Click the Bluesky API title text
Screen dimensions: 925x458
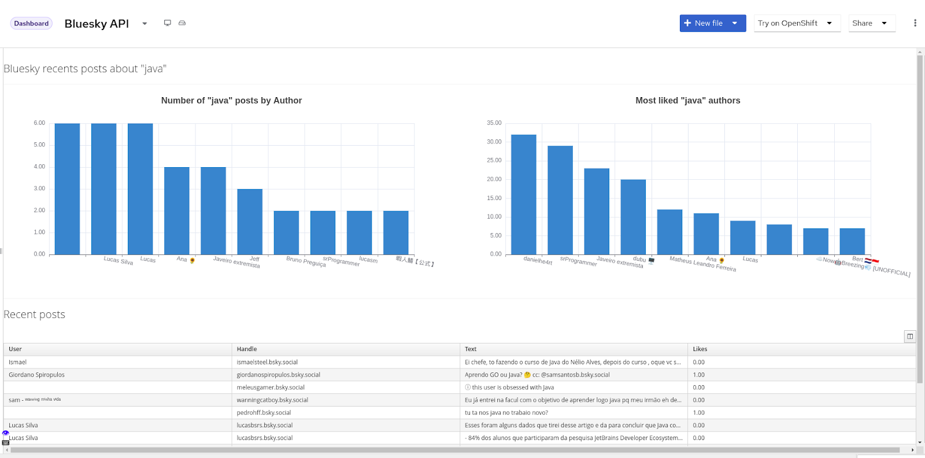point(97,24)
